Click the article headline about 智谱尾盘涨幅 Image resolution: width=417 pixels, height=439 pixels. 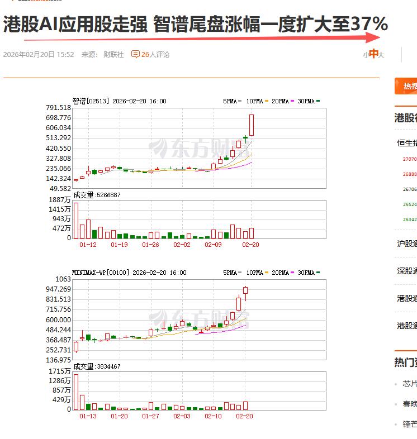(195, 24)
